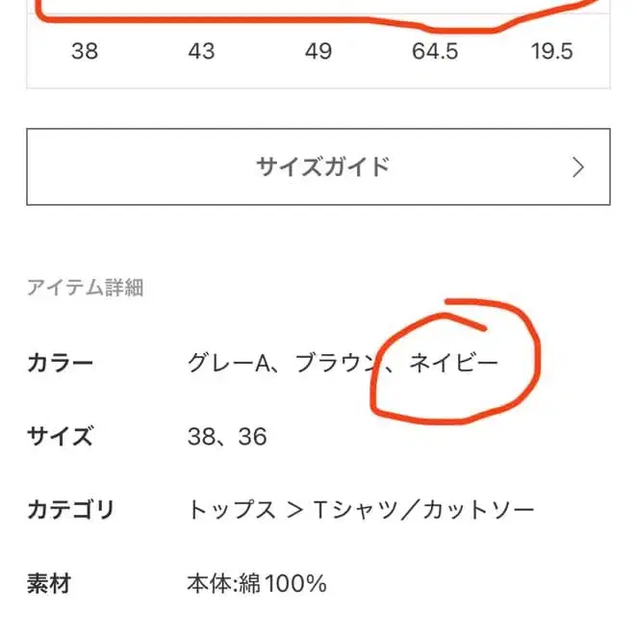637x637 pixels.
Task: Select the グレーA color name
Action: point(227,364)
